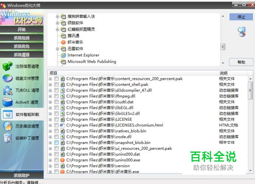This screenshot has width=255, height=184.
Task: Select 软件智能卸载 smart uninstall
Action: pyautogui.click(x=22, y=114)
